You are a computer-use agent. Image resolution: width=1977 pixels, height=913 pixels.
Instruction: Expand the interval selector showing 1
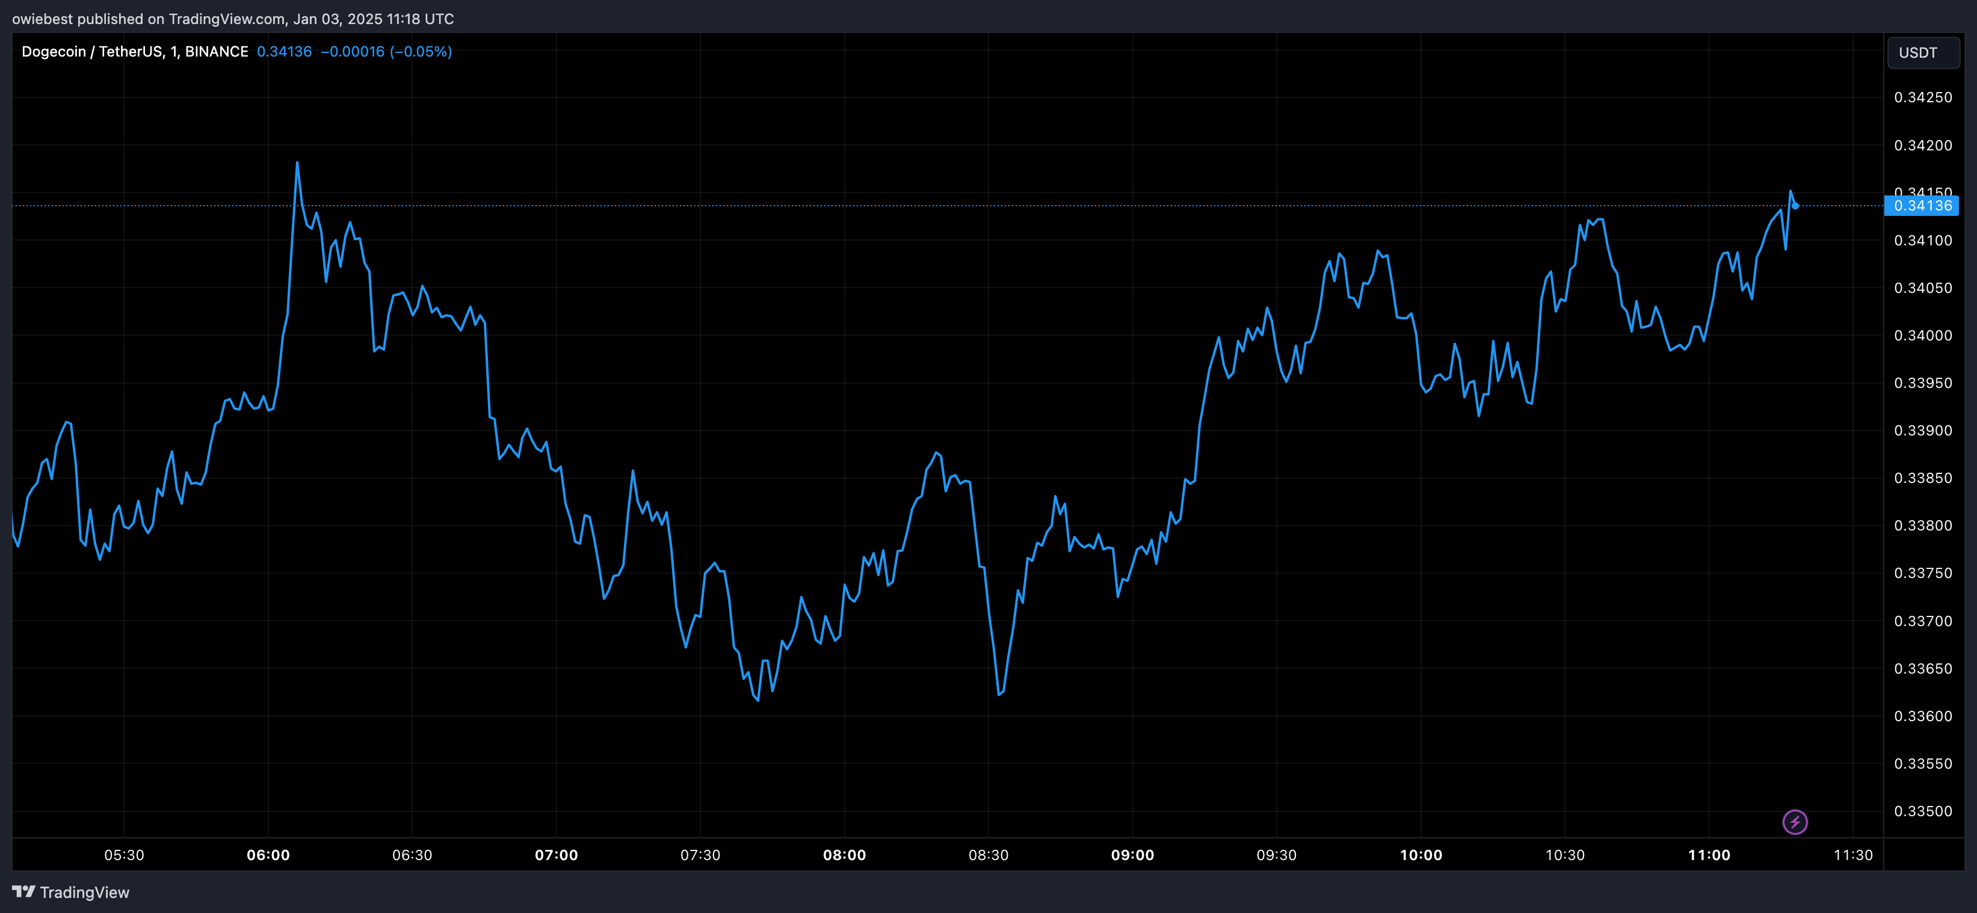(175, 51)
